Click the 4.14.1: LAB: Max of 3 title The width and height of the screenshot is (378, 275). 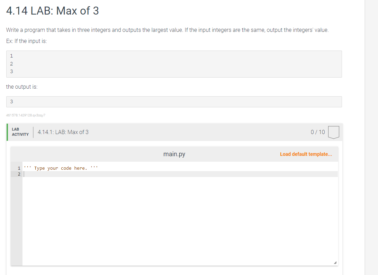[63, 132]
